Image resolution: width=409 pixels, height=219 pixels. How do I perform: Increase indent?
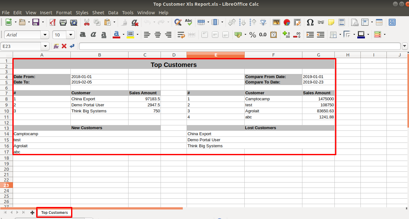click(310, 35)
